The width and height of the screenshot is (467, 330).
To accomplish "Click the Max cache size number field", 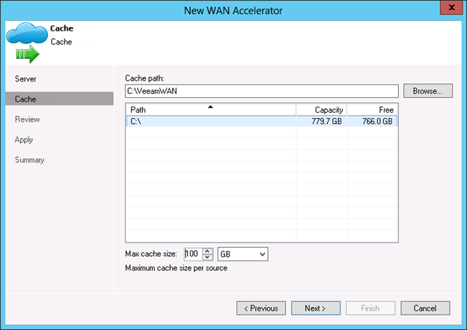I will tap(193, 254).
